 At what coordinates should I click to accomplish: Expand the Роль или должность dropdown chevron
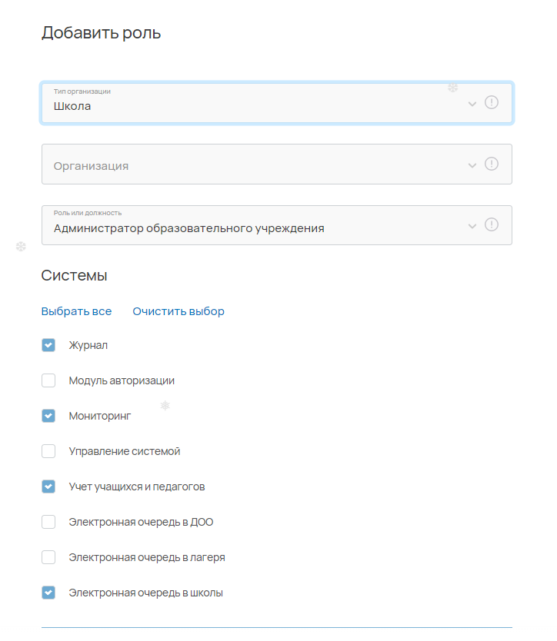point(472,226)
